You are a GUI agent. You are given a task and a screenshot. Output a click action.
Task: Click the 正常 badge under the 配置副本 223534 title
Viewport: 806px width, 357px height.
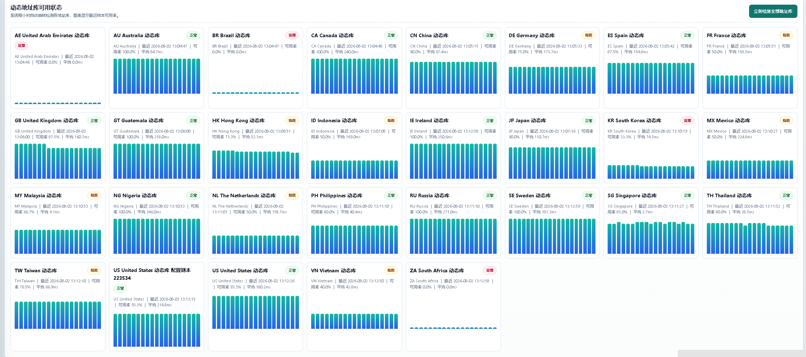coord(120,288)
